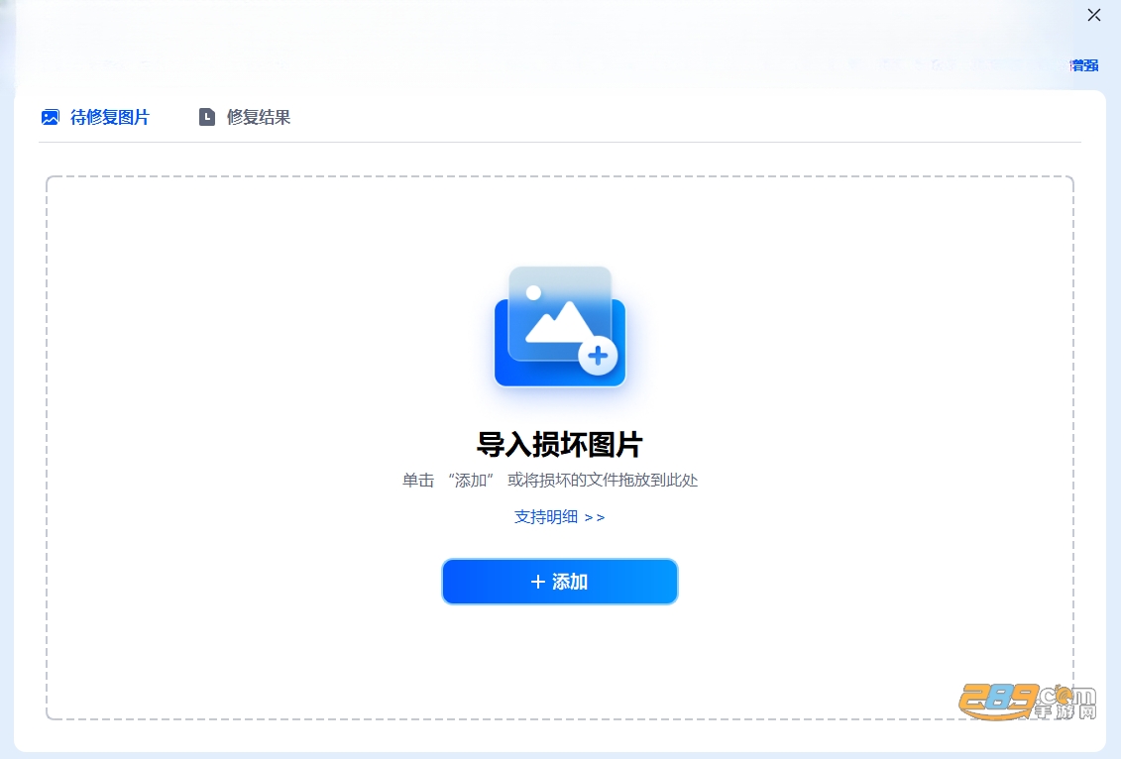Click the picture icon beside 待修复图片

[50, 117]
